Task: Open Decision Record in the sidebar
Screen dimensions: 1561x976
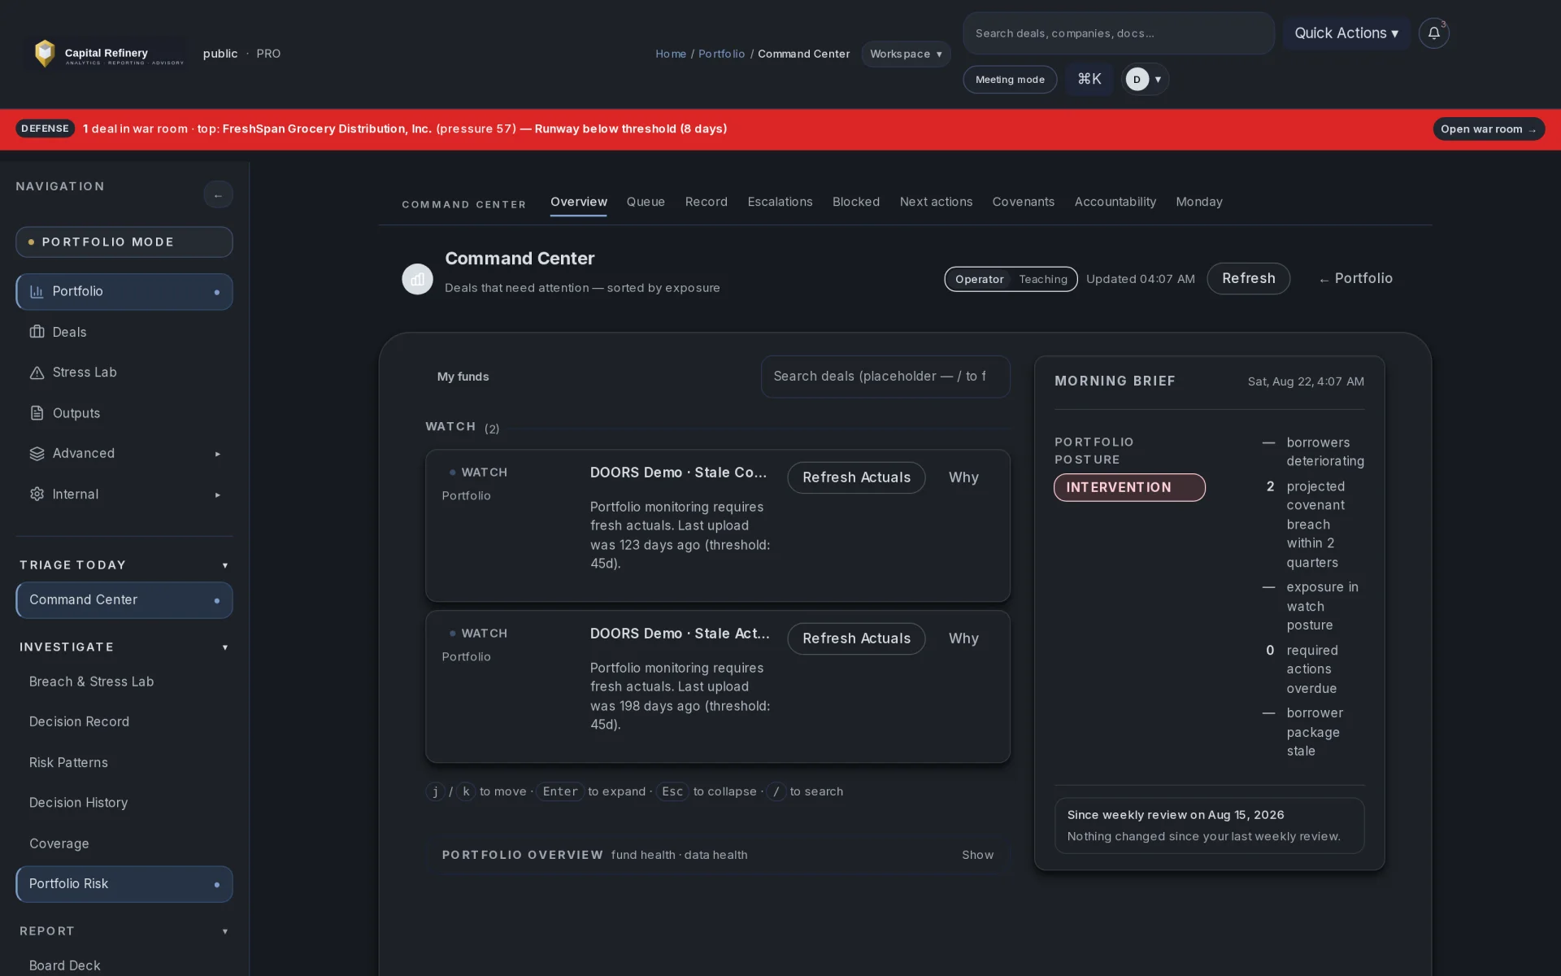Action: (124, 721)
